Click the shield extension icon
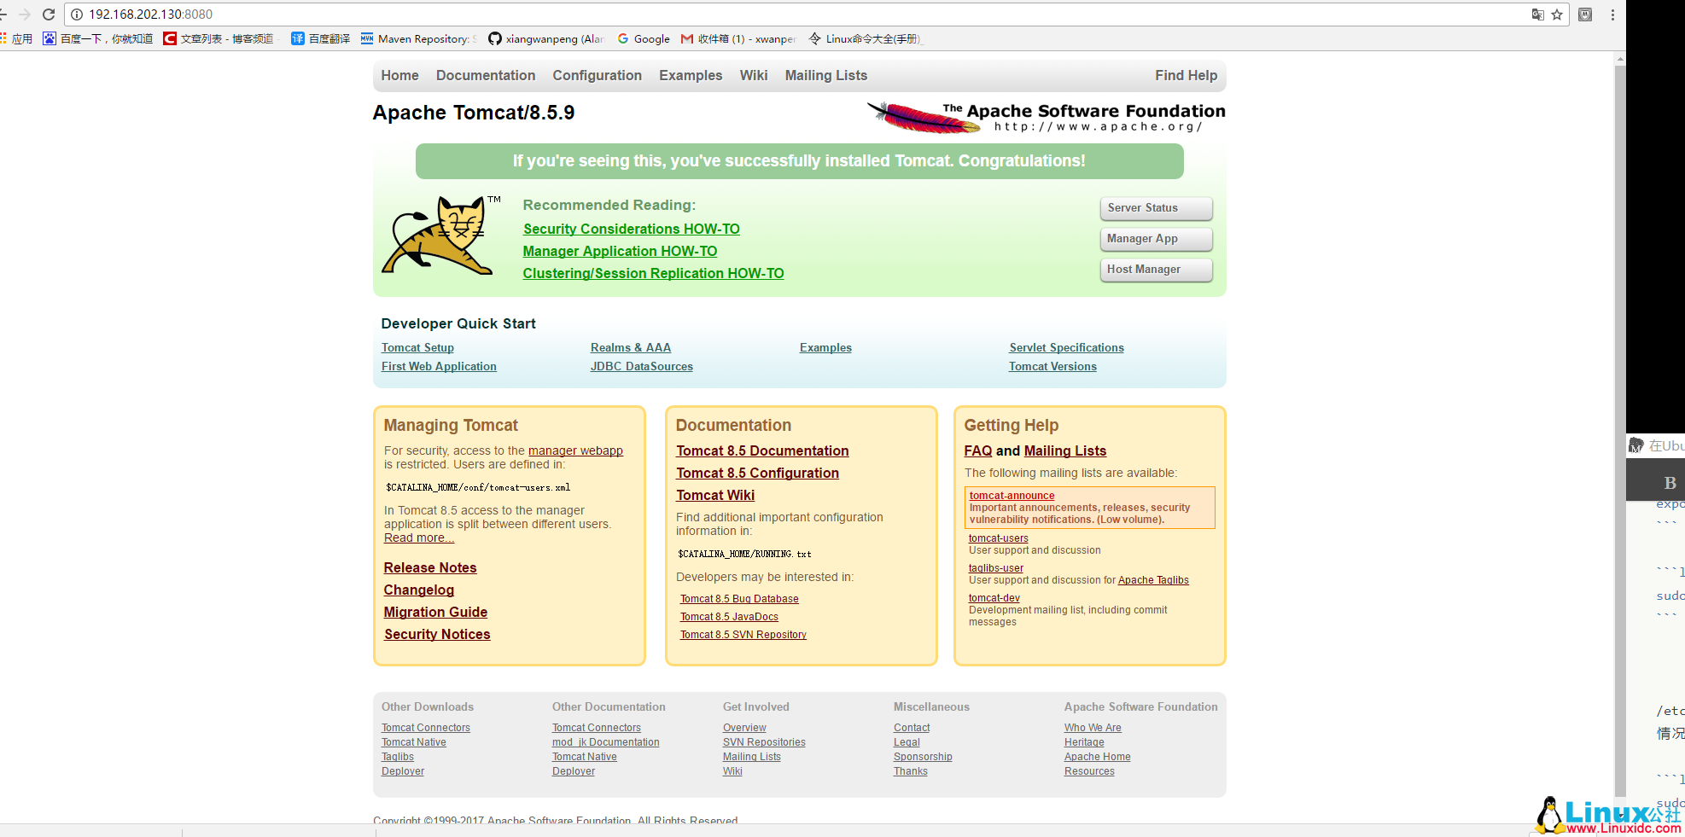The image size is (1685, 837). pyautogui.click(x=1585, y=15)
